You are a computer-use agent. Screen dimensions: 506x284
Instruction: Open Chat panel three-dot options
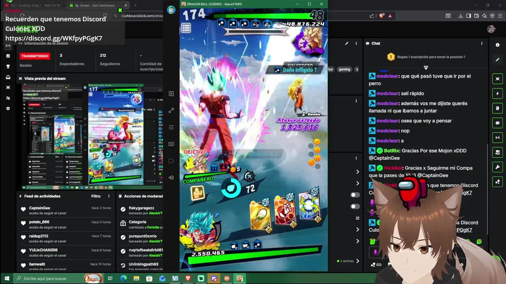481,43
